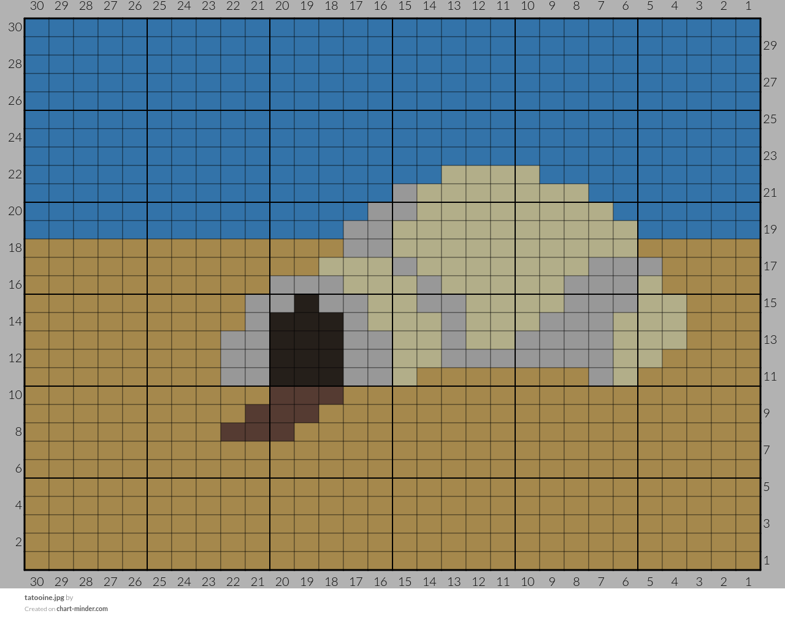Click dark brown cell at column 22, row 8
This screenshot has height=627, width=785.
pyautogui.click(x=233, y=432)
